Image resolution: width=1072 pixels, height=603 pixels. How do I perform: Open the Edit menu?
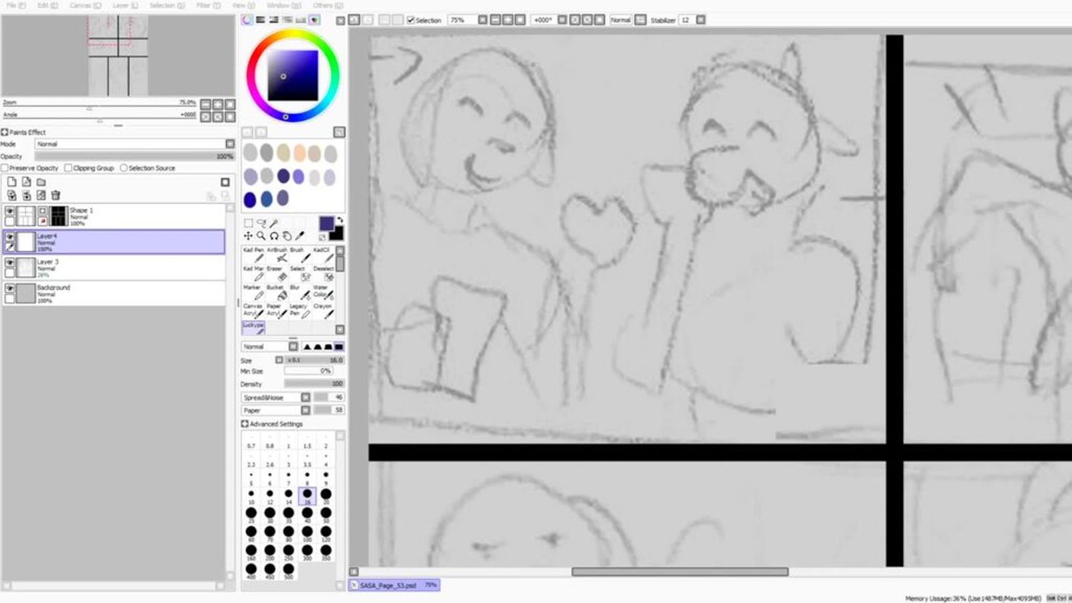48,5
